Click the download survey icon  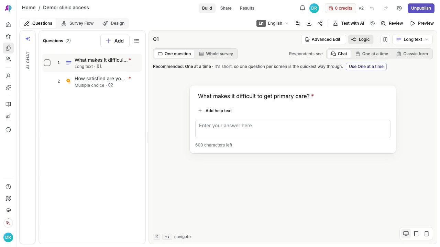pyautogui.click(x=309, y=23)
